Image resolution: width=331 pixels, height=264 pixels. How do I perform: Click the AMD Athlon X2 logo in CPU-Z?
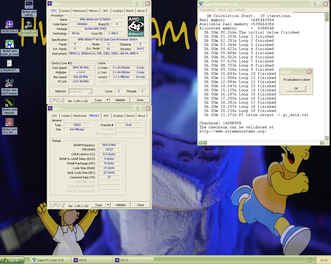click(136, 26)
